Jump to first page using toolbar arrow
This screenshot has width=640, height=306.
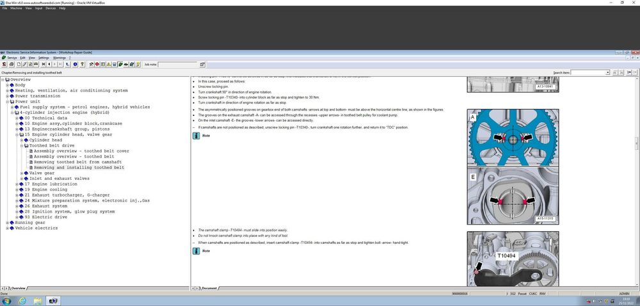point(44,65)
